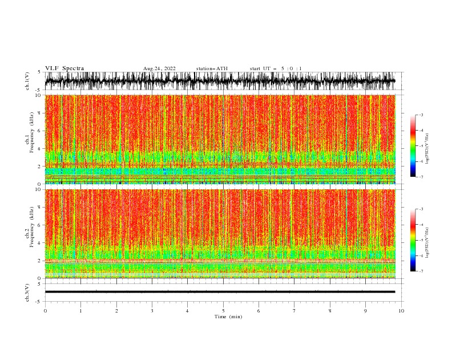Click the time axis tick label "7"
This screenshot has height=349, width=452.
[294, 311]
